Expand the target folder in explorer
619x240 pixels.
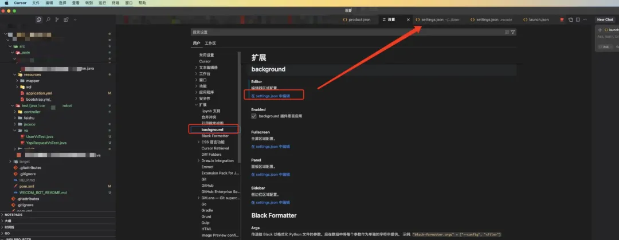pyautogui.click(x=11, y=162)
